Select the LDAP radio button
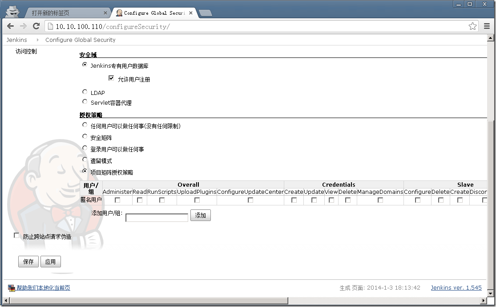Viewport: 496px width, 307px height. [85, 92]
